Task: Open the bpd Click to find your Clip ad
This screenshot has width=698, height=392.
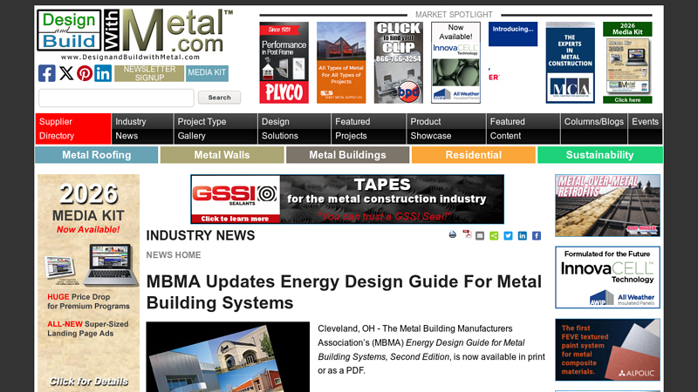Action: click(x=399, y=63)
